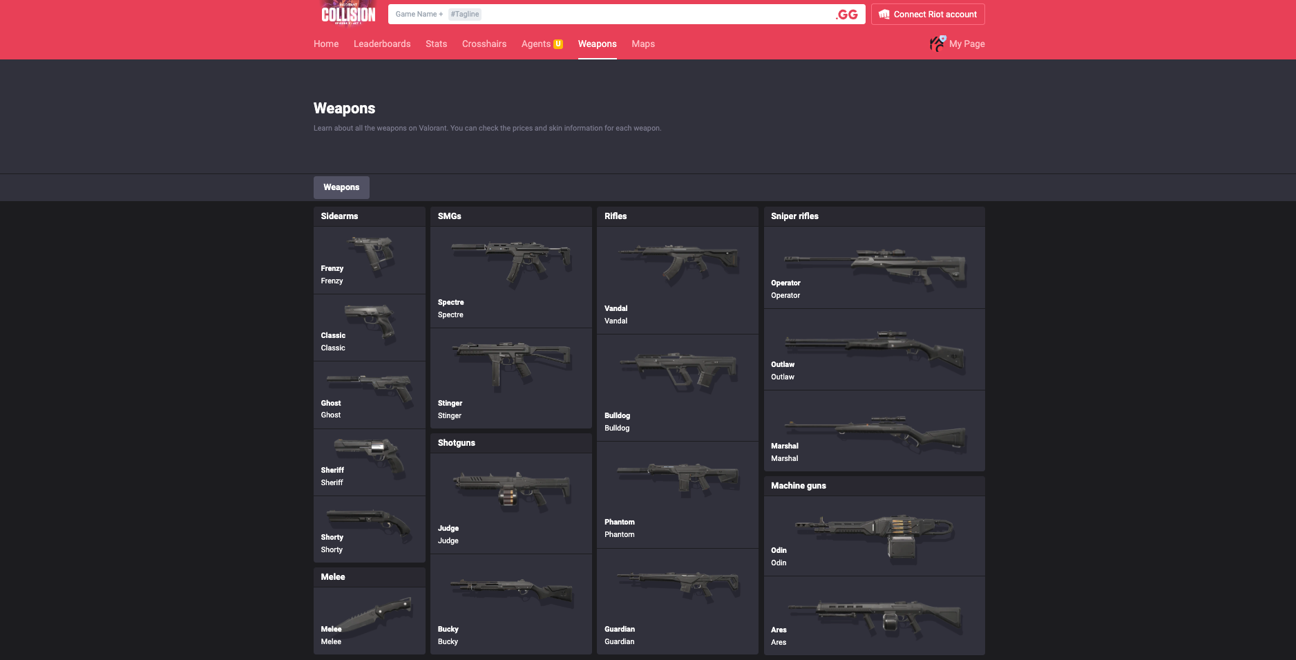
Task: Click the .GG search icon
Action: click(847, 15)
